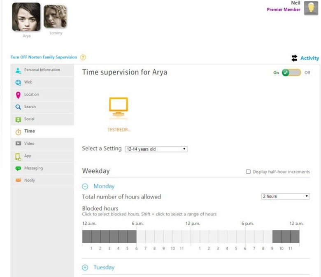
Task: Toggle Time supervision On/Off switch
Action: [291, 72]
